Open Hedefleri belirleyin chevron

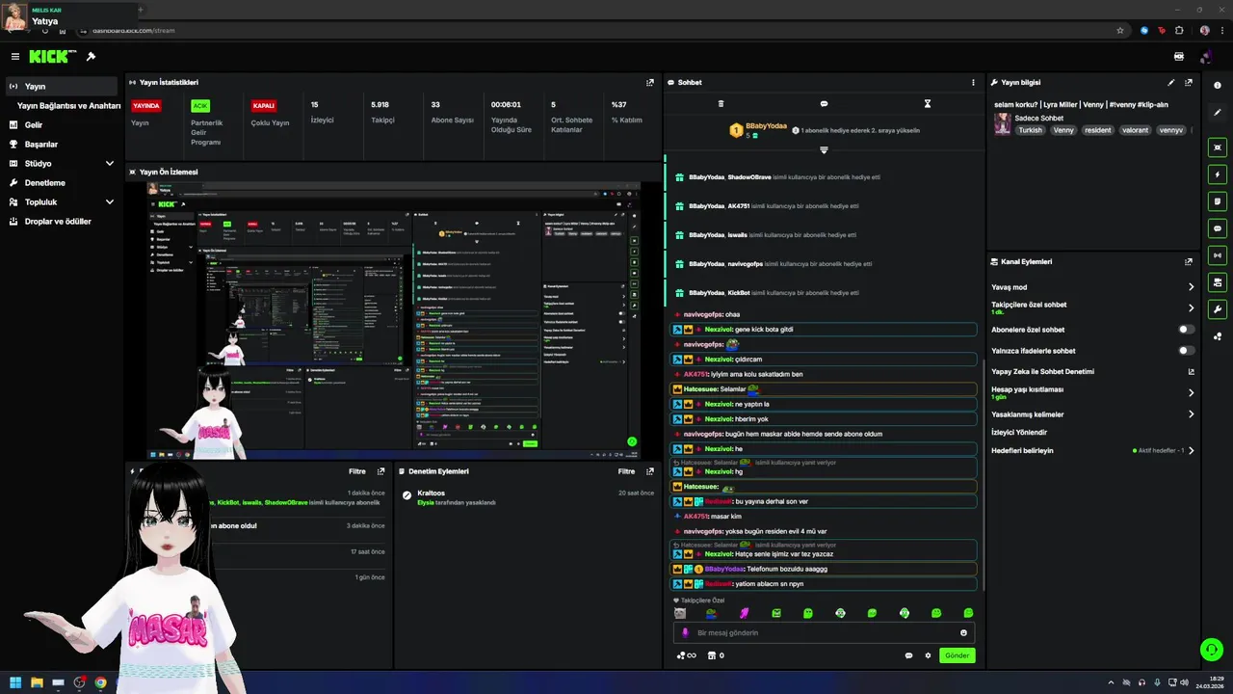click(x=1191, y=450)
